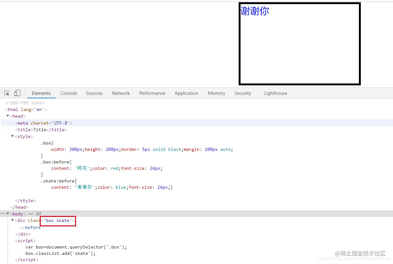Open the Security tab
This screenshot has width=393, height=264.
[x=243, y=93]
